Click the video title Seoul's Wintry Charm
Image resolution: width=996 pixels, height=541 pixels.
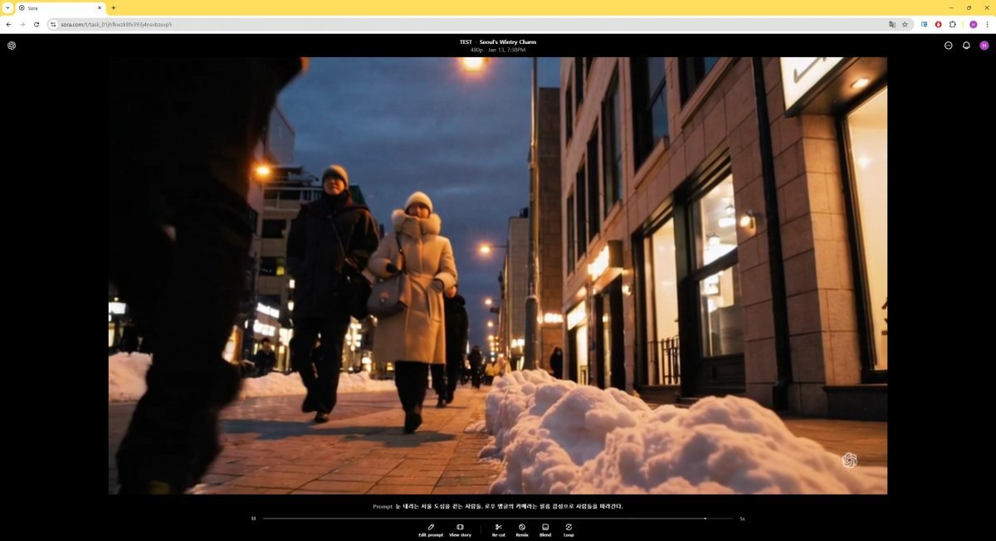tap(507, 41)
